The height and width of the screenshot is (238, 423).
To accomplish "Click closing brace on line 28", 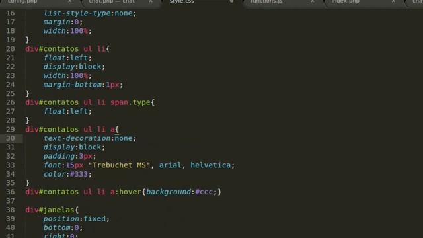I will (x=27, y=120).
